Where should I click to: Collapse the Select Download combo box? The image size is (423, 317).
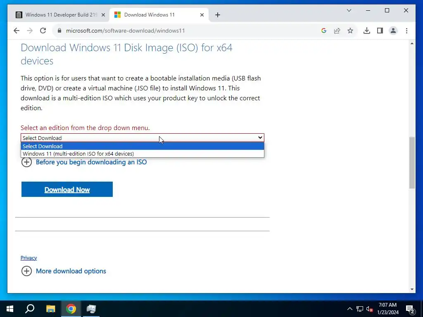(x=143, y=138)
